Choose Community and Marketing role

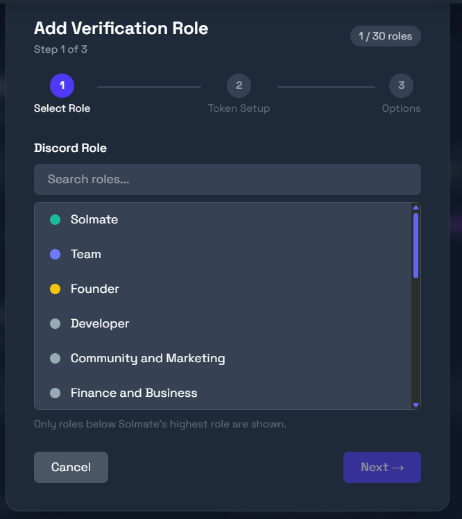tap(148, 359)
